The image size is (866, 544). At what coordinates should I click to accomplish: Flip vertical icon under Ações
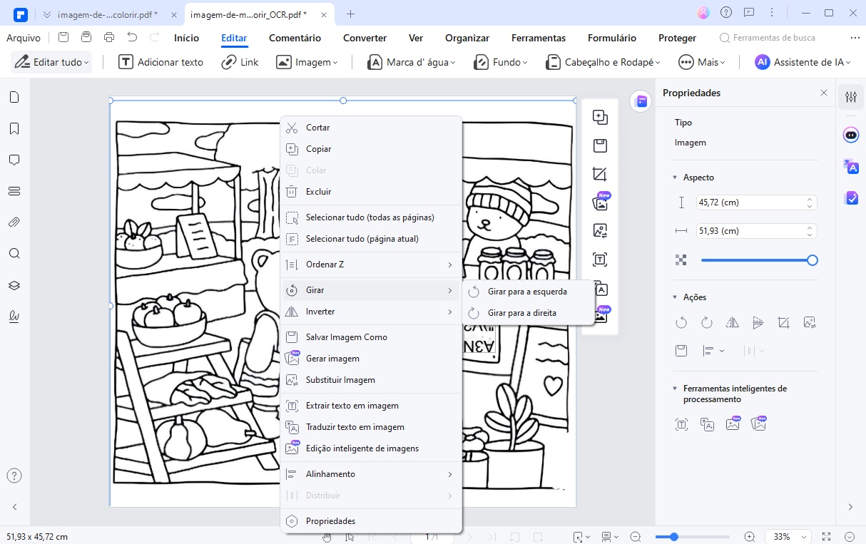(x=758, y=323)
